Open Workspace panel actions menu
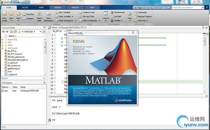210x130 pixels. pyautogui.click(x=45, y=83)
